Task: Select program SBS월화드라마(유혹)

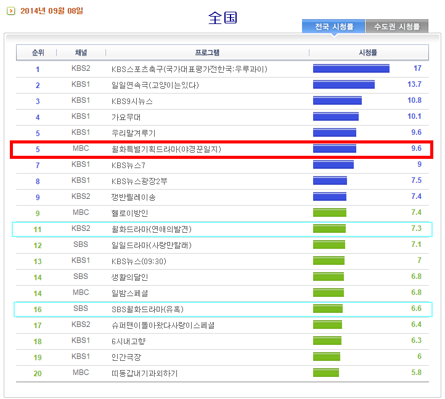Action: [147, 309]
